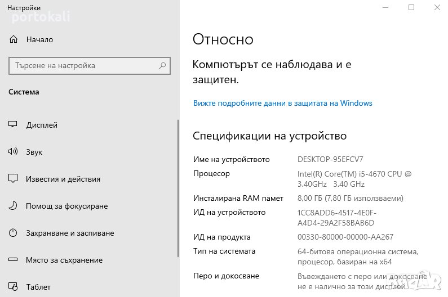Close the Settings window
This screenshot has height=297, width=448.
(437, 7)
